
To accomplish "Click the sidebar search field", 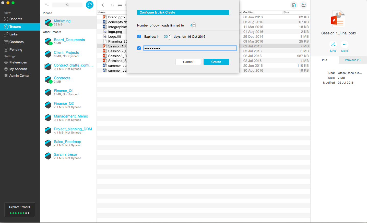I will pyautogui.click(x=67, y=5).
